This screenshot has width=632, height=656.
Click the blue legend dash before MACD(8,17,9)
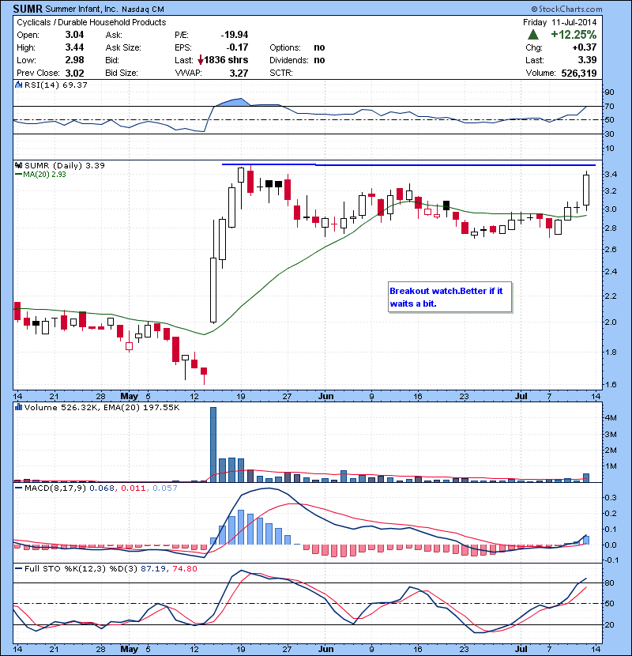point(18,488)
